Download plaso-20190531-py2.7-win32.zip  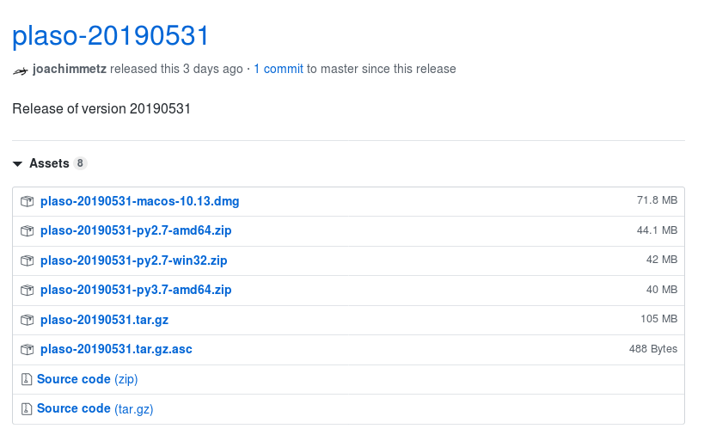134,260
